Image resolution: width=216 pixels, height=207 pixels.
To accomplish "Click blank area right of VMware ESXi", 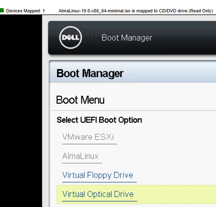I will (165, 137).
